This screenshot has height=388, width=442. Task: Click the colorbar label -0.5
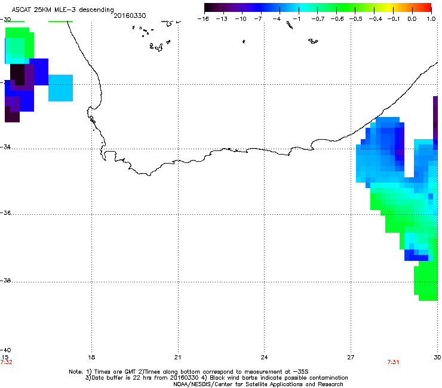(356, 19)
